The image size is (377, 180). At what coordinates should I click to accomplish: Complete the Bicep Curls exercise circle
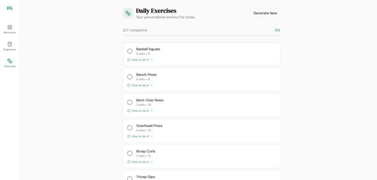pyautogui.click(x=130, y=153)
